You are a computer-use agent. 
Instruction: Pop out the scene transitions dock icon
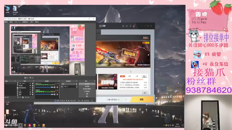point(77,81)
